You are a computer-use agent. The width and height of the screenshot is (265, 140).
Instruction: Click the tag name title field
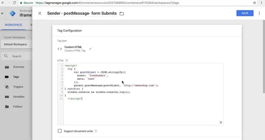[x=82, y=13]
